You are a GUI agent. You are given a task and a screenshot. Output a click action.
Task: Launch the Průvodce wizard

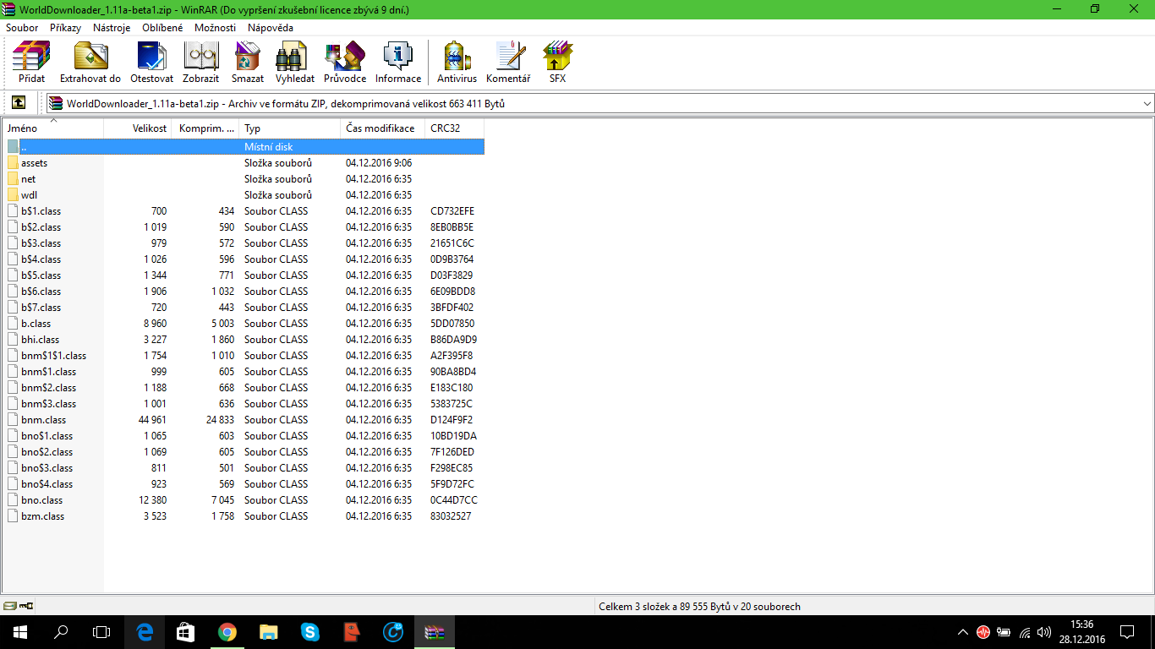click(x=345, y=63)
